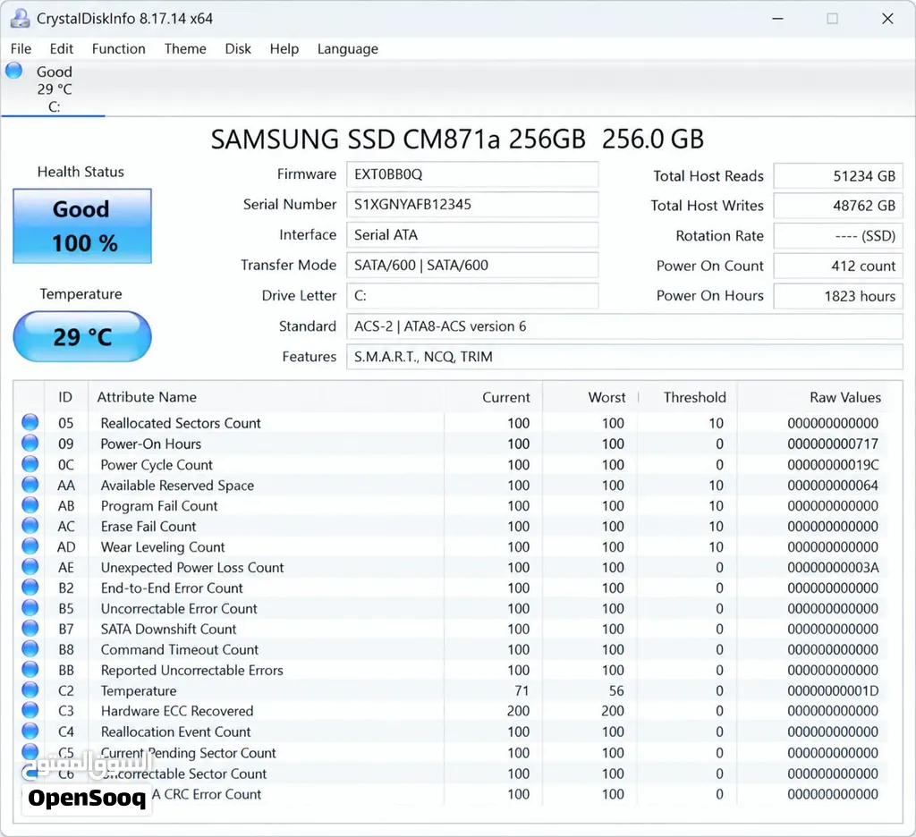The height and width of the screenshot is (837, 916).
Task: Click the Features field S.M.A.R.T., NCQ, TRIM
Action: (x=624, y=356)
